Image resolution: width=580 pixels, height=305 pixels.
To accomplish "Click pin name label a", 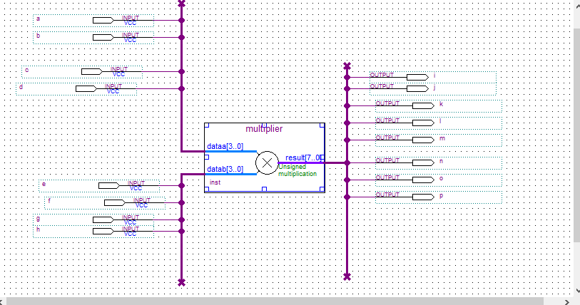I will pos(38,19).
